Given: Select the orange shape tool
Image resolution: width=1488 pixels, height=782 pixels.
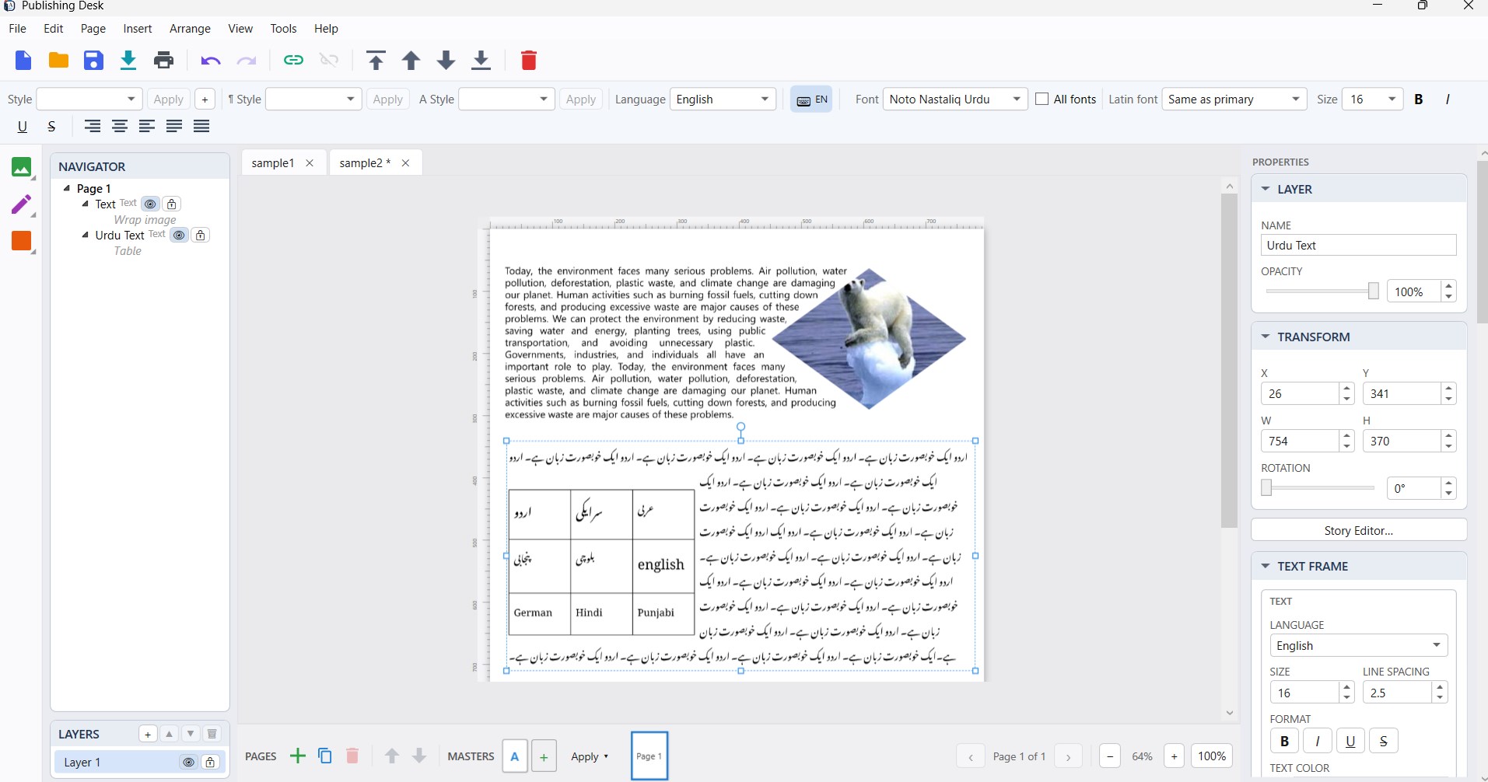Looking at the screenshot, I should point(22,241).
